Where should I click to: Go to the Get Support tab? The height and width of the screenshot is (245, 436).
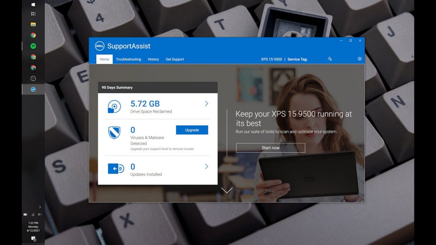point(175,59)
